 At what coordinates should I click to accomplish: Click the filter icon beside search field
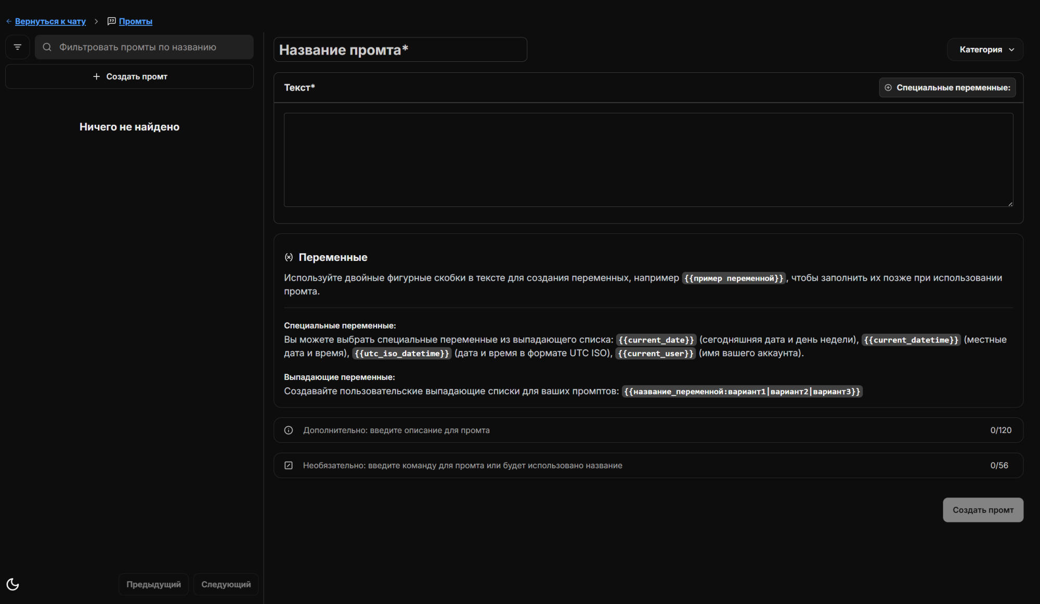click(x=18, y=47)
